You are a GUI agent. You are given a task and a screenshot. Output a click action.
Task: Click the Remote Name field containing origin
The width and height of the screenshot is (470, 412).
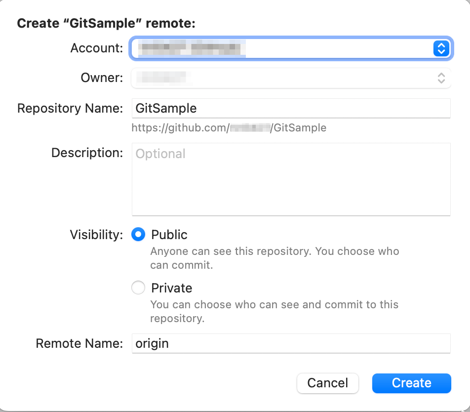pyautogui.click(x=291, y=343)
